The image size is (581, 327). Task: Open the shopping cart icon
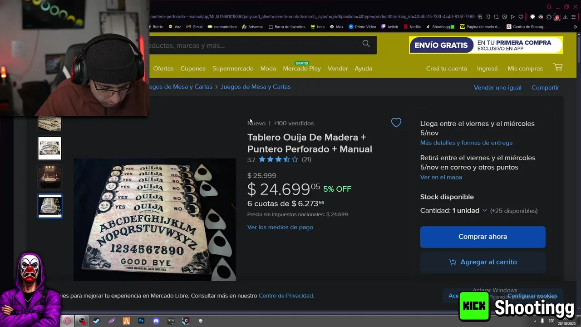558,68
